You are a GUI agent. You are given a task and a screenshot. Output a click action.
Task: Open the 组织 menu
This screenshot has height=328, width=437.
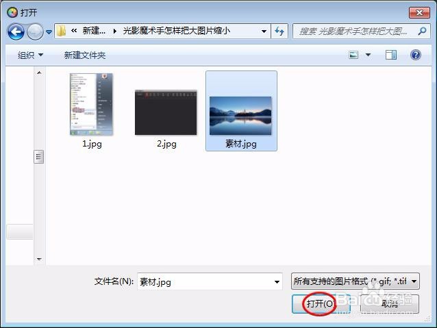point(30,55)
